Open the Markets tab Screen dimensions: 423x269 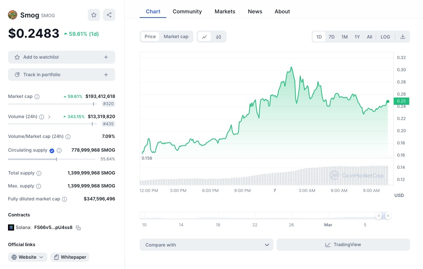(x=225, y=11)
